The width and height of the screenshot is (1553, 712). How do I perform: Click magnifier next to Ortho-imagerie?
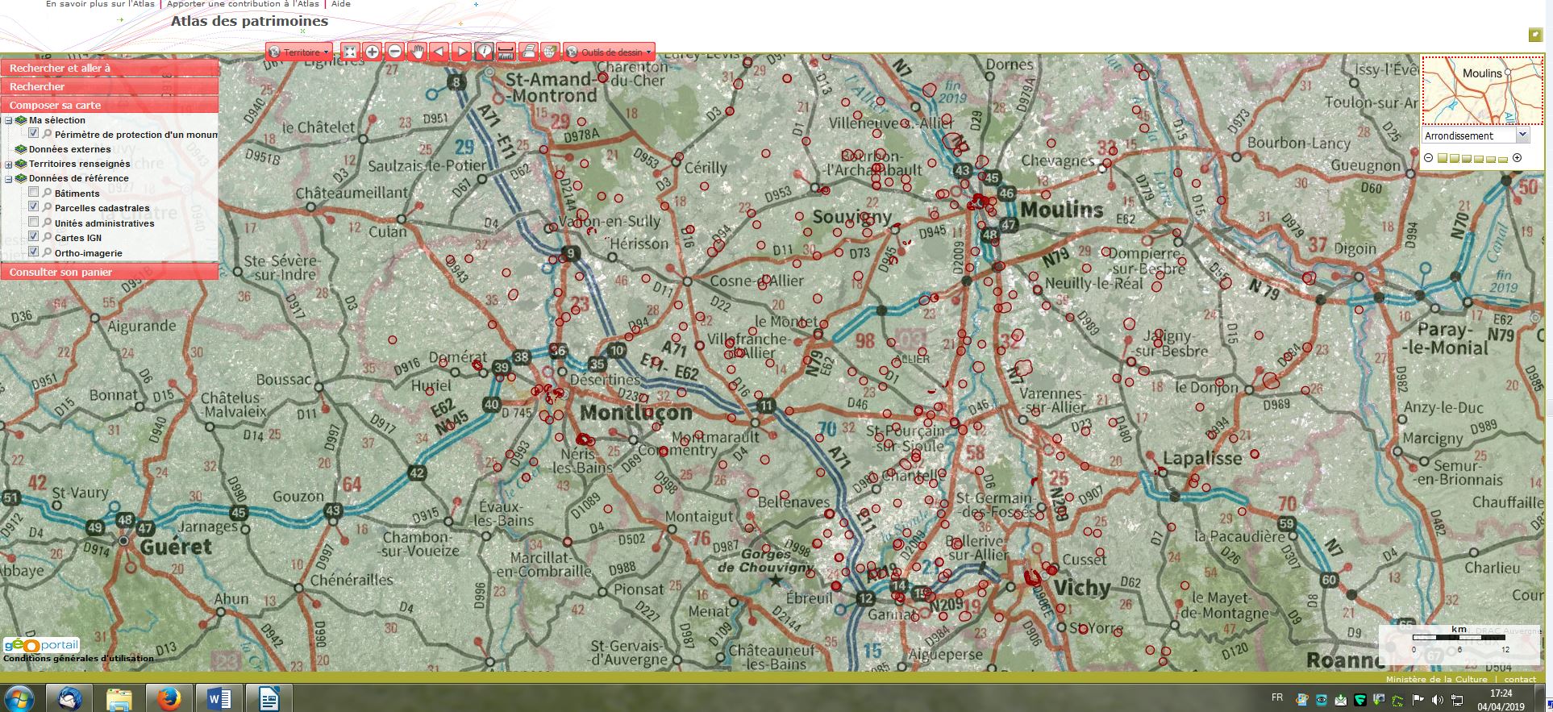(47, 252)
